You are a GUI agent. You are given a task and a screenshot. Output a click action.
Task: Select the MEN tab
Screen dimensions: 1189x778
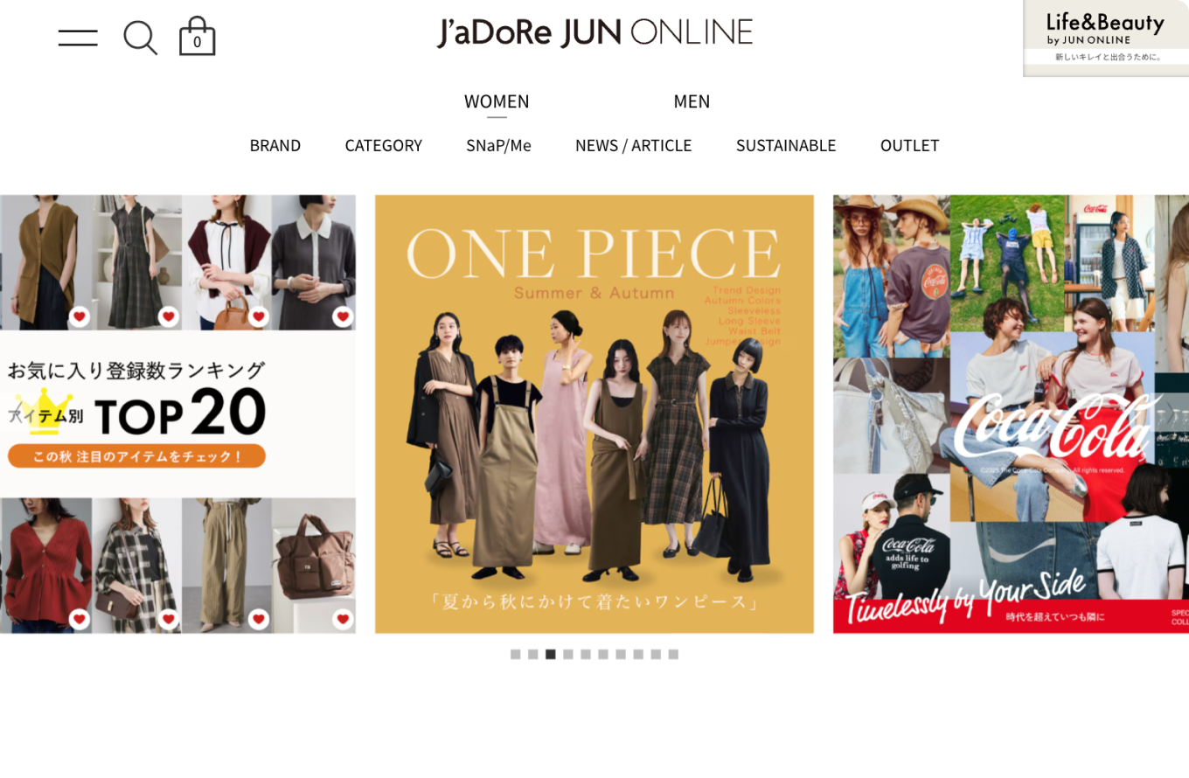pos(692,101)
